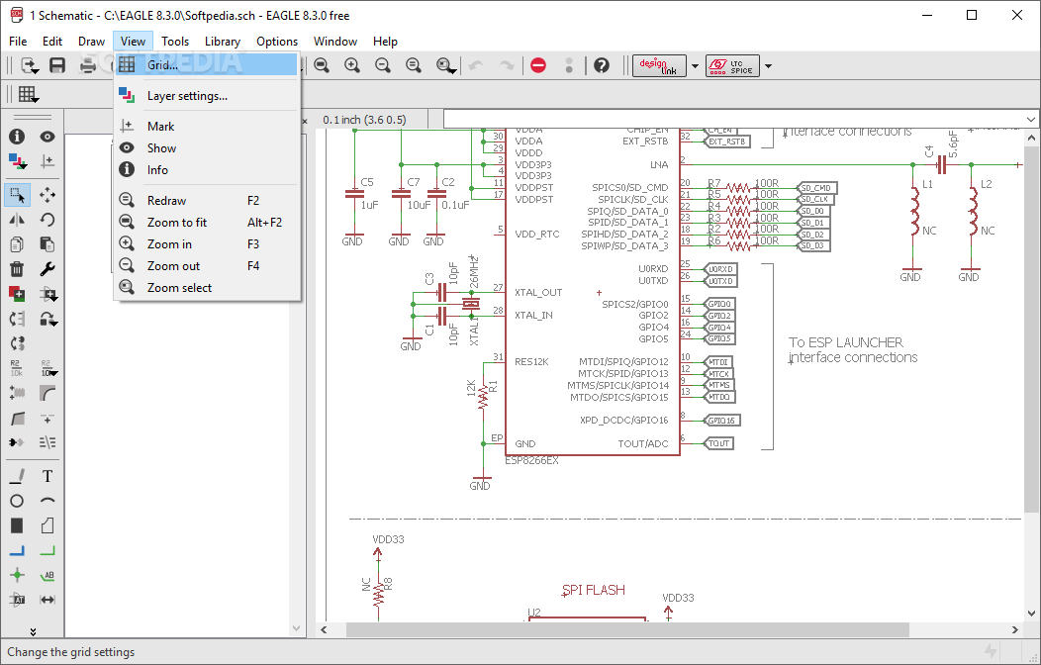Select the Change wrench tool
The height and width of the screenshot is (665, 1041).
pos(47,269)
